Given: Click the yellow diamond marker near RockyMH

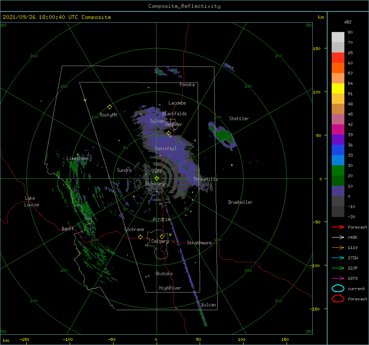Looking at the screenshot, I should click(109, 107).
